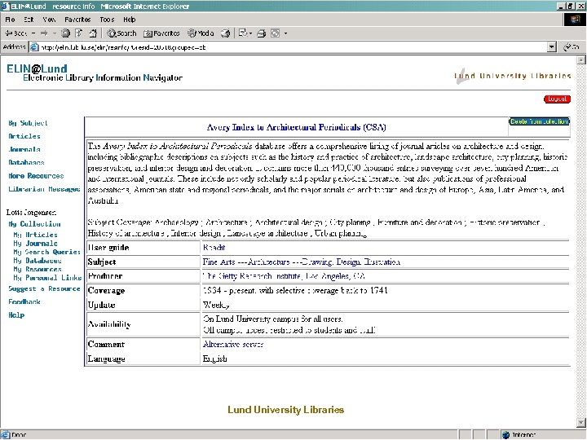This screenshot has width=587, height=440.
Task: Open the Search pane from toolbar
Action: (x=121, y=33)
